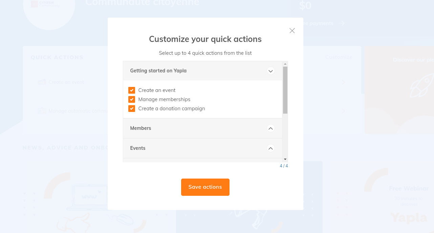The image size is (434, 233).
Task: Uncheck the Create an event checkbox
Action: (x=132, y=90)
